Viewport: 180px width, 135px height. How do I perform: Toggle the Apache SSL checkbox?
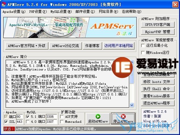click(x=6, y=122)
